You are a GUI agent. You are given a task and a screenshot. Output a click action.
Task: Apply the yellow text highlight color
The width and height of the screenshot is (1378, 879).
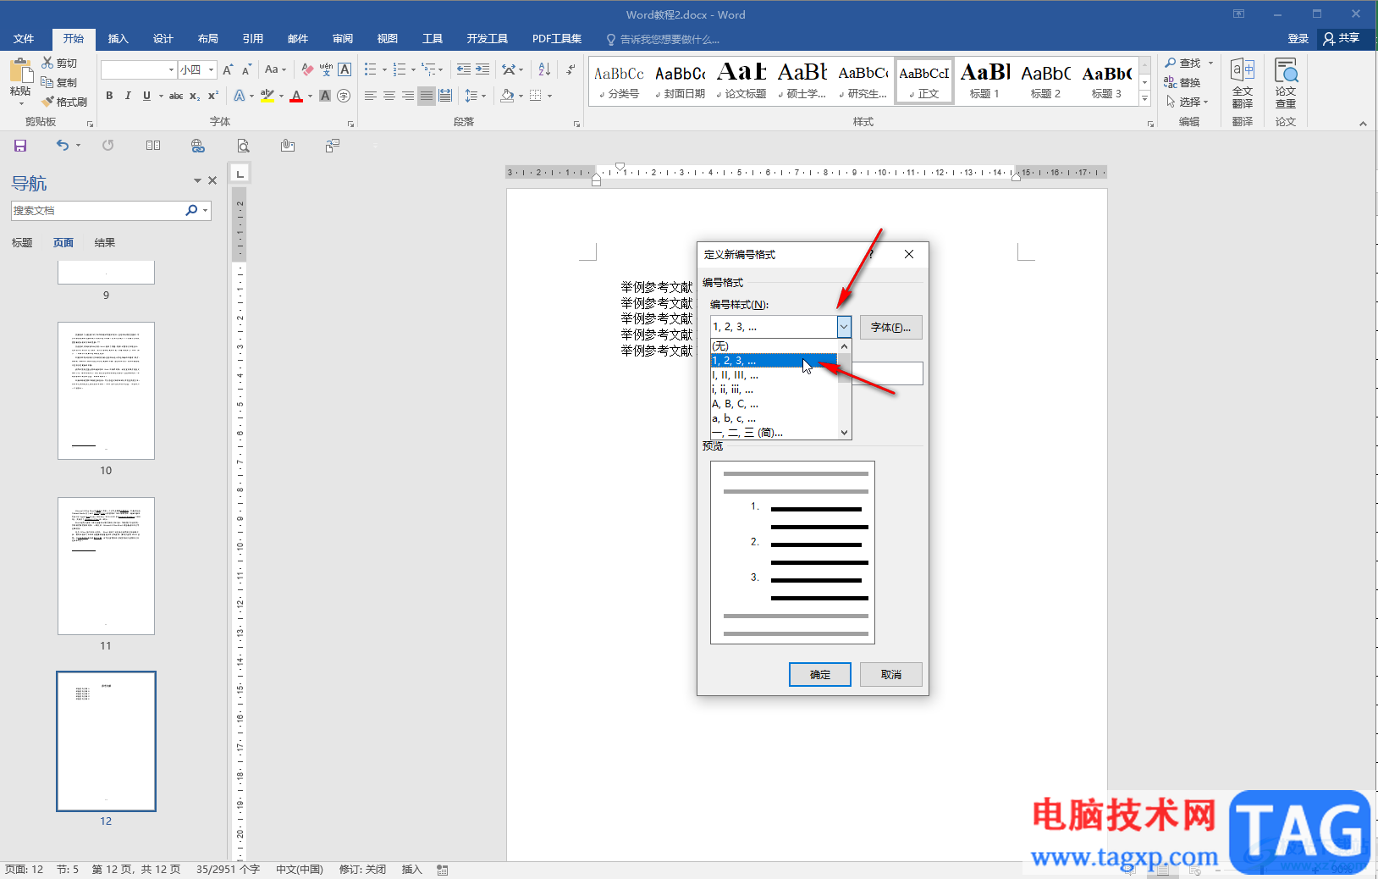(x=267, y=96)
